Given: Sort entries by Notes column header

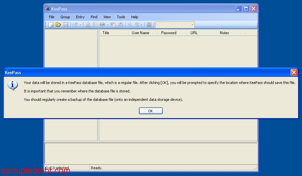Looking at the screenshot, I should click(231, 33).
